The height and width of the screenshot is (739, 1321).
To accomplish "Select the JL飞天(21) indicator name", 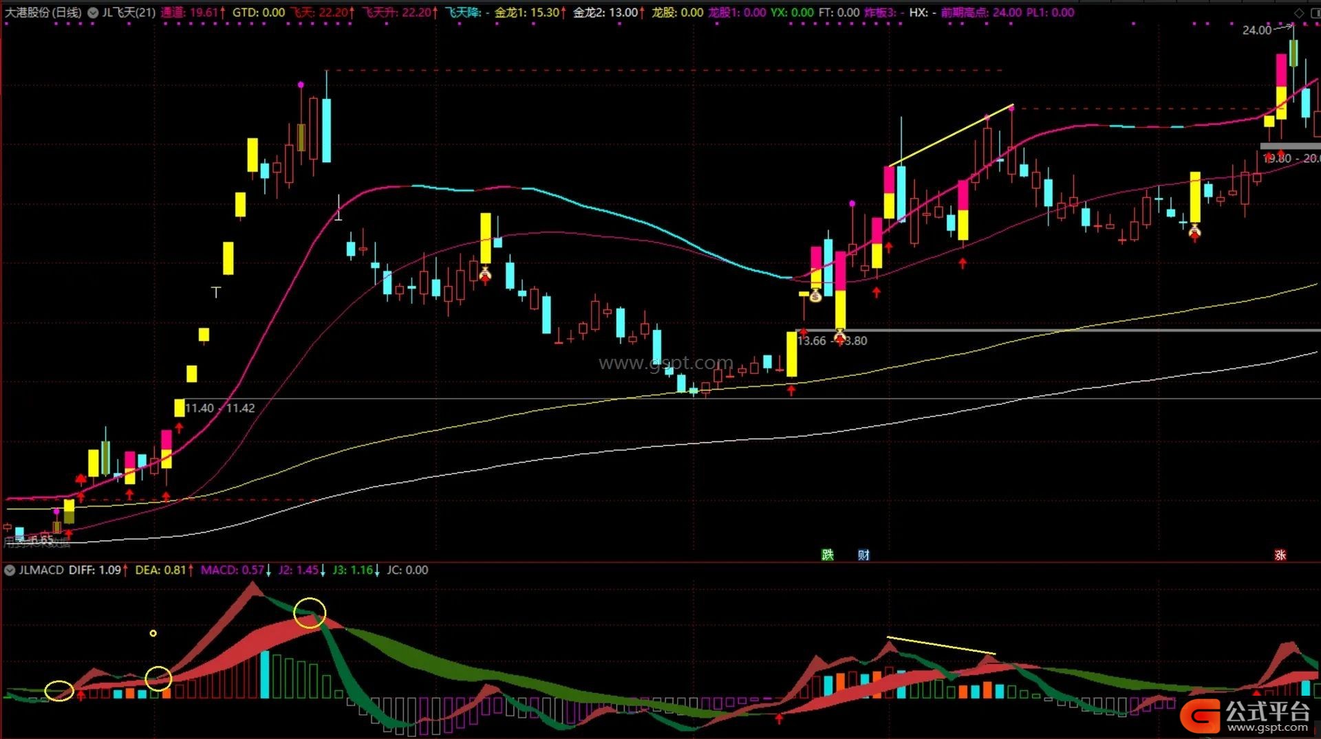I will [129, 12].
